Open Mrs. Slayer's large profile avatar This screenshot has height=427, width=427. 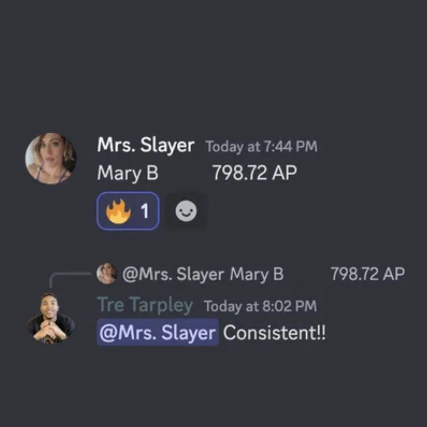coord(51,159)
